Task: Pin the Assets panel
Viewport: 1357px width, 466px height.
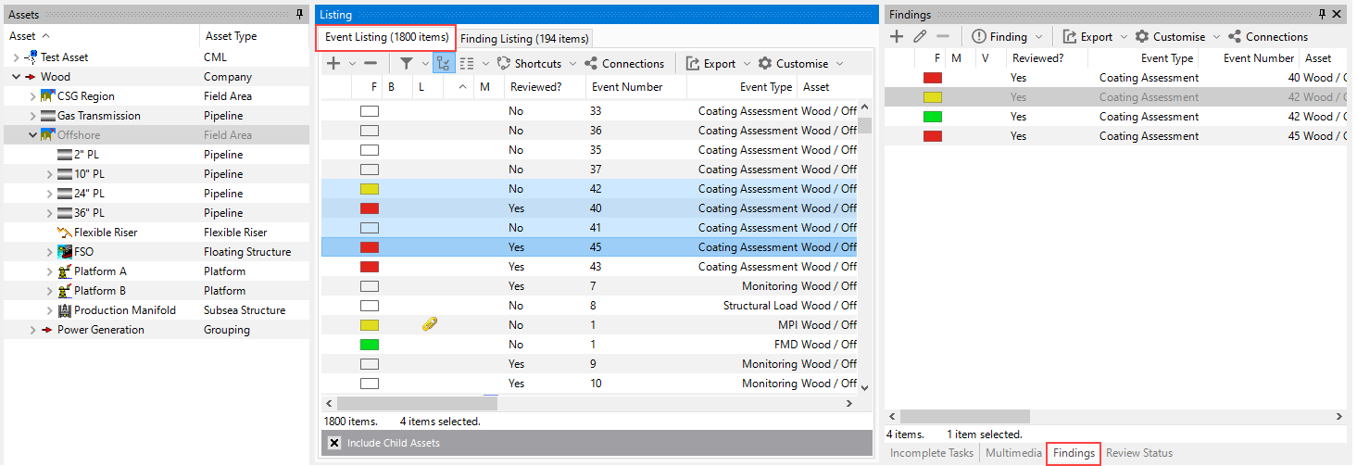Action: tap(299, 14)
